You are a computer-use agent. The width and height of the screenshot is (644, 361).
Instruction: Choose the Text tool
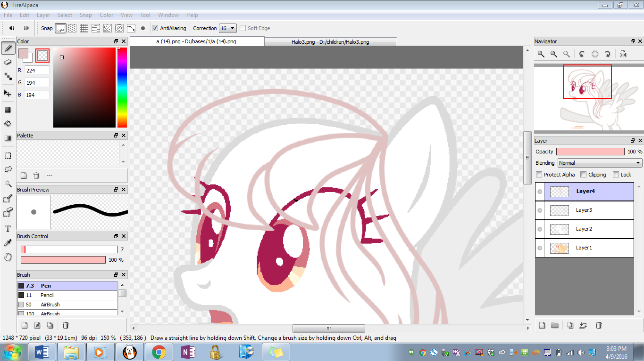[8, 229]
